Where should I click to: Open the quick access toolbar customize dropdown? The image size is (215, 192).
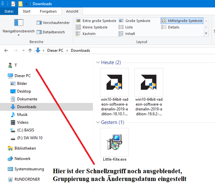(x=26, y=4)
